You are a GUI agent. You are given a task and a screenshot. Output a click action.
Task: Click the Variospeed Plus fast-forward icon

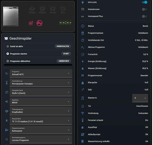pyautogui.click(x=83, y=17)
